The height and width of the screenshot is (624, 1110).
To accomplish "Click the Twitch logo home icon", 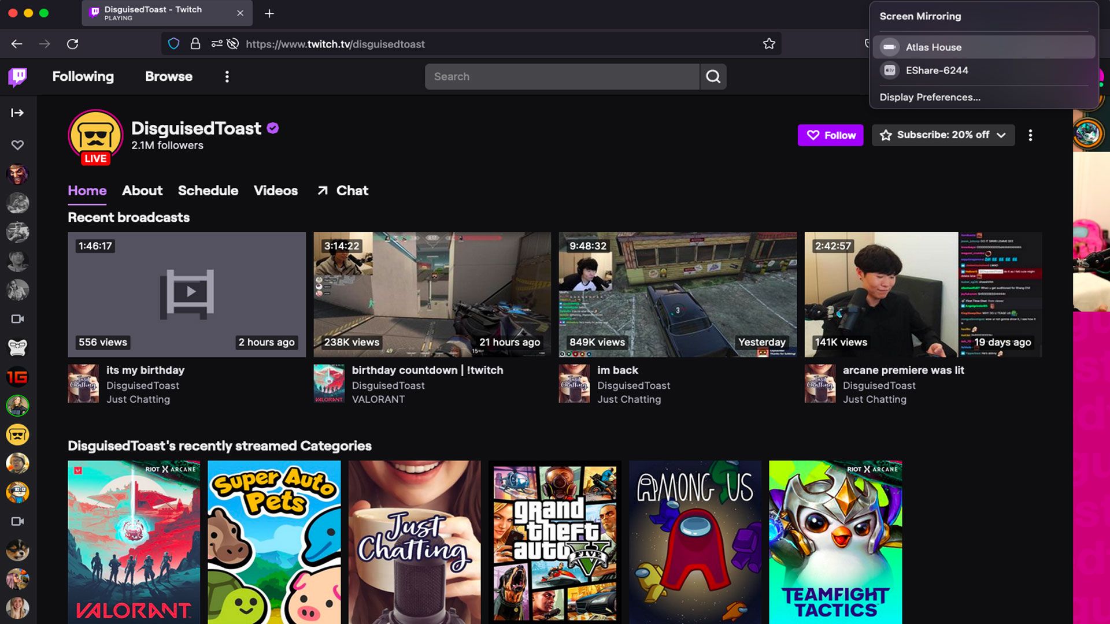I will pos(17,76).
